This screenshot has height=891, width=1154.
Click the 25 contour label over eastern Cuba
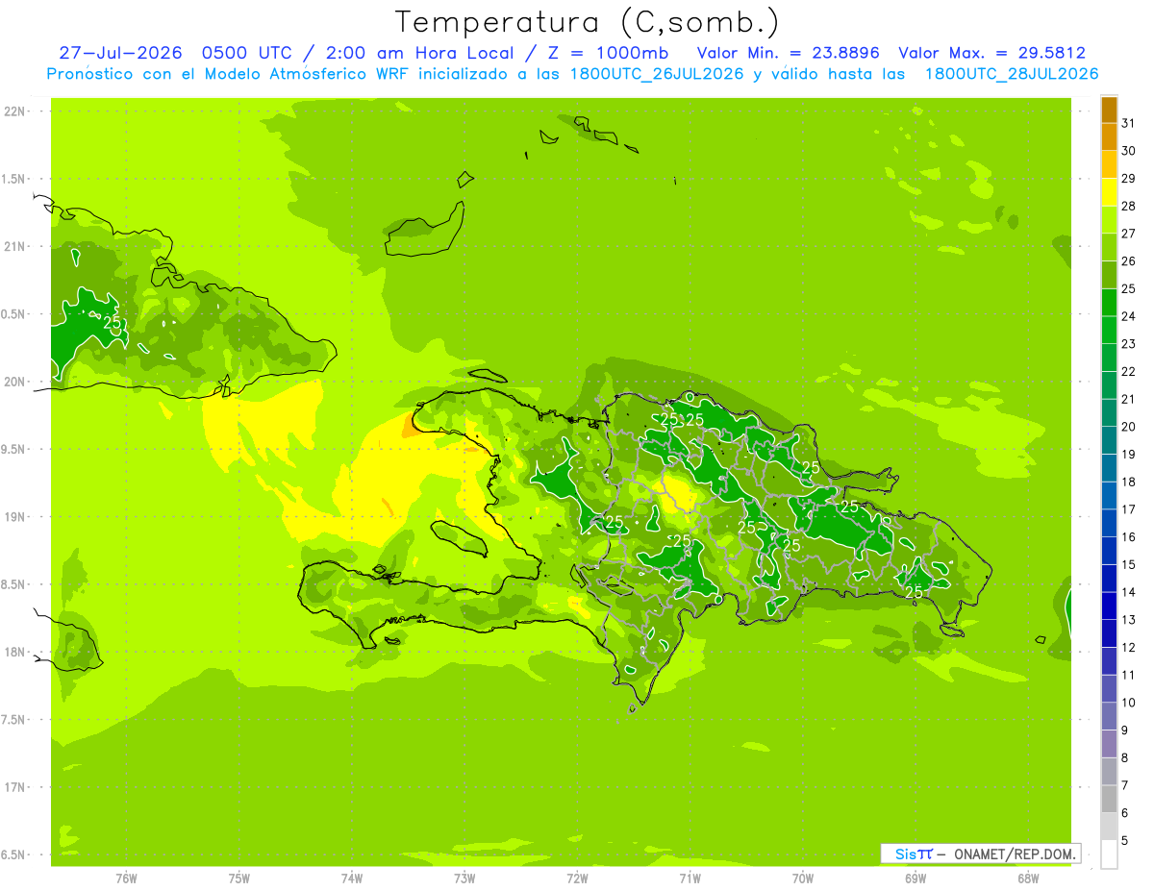pos(113,323)
